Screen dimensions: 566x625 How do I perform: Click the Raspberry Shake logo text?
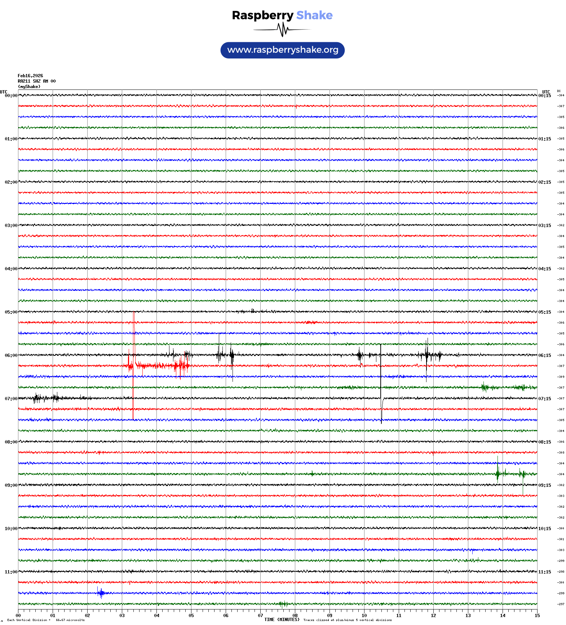(x=282, y=15)
